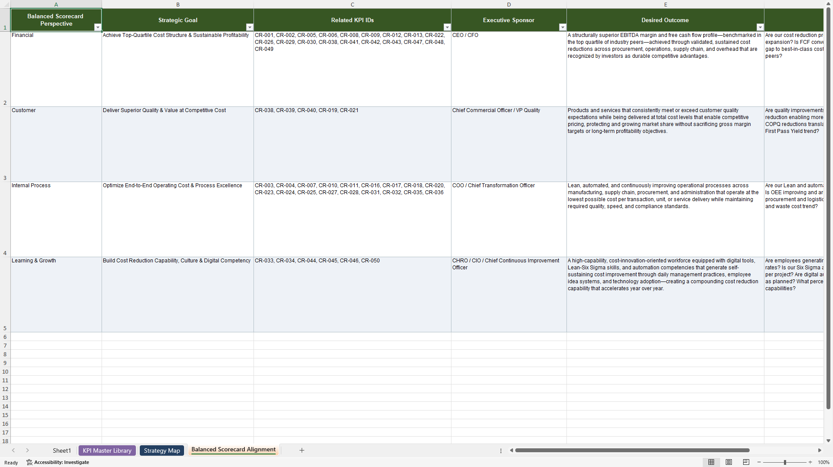833x467 pixels.
Task: Select 'Deliver Superior Quality & Value' goal cell
Action: [178, 144]
